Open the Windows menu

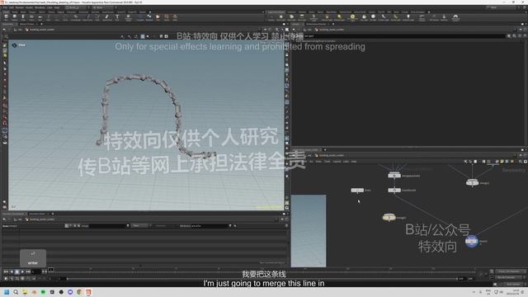click(x=40, y=7)
